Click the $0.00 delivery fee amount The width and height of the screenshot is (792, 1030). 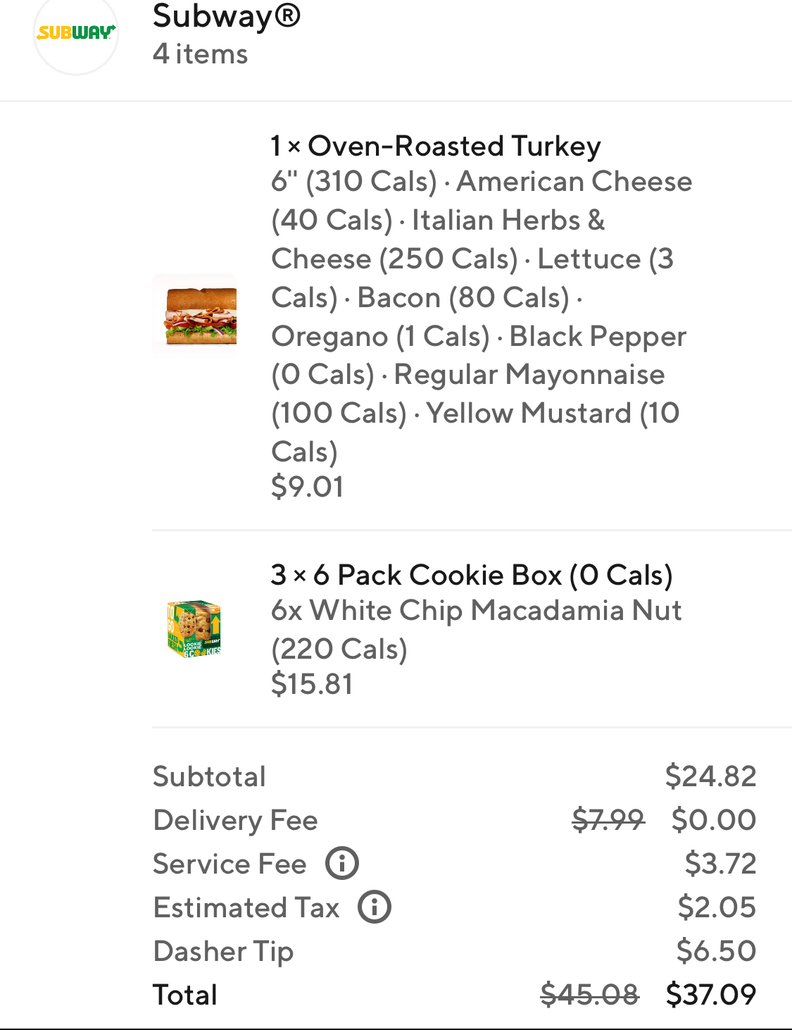pyautogui.click(x=714, y=820)
